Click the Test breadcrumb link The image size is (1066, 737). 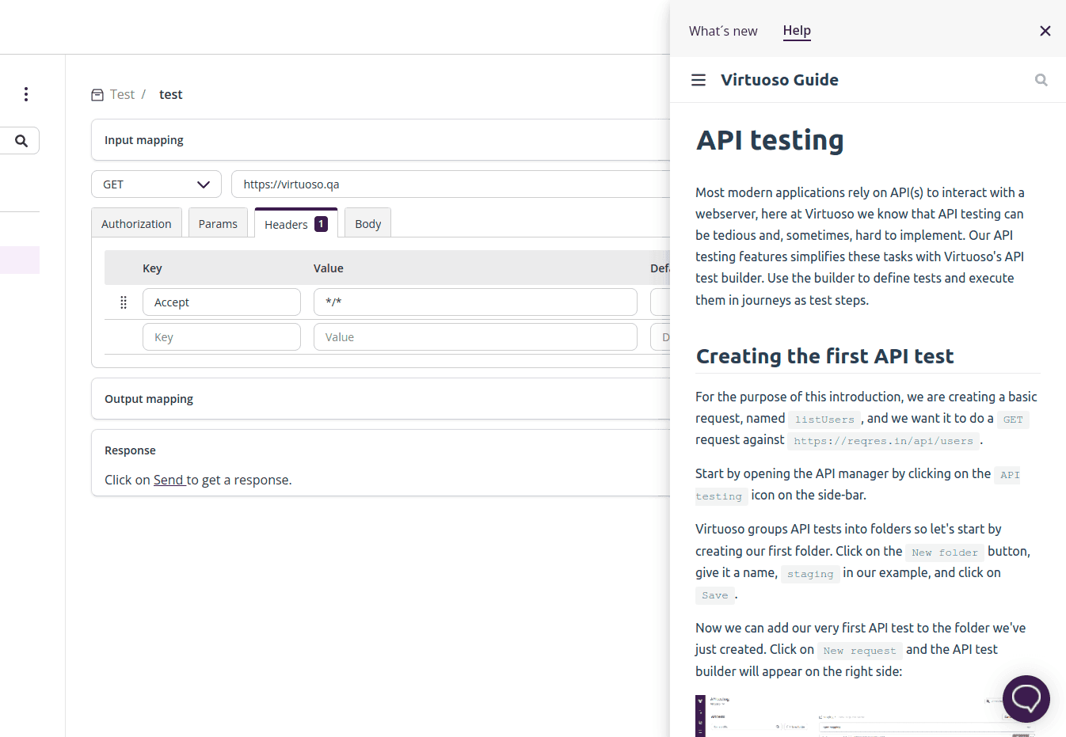click(x=122, y=94)
